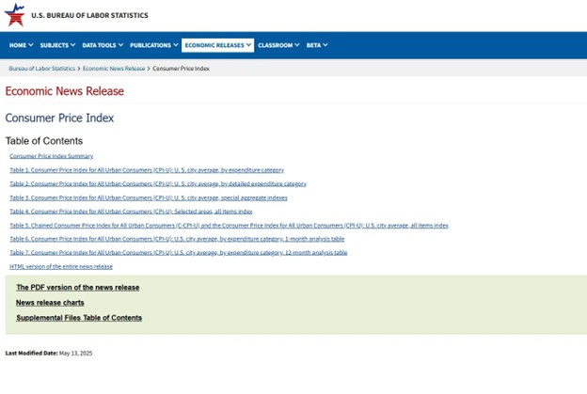Open the Publications menu

(x=154, y=45)
